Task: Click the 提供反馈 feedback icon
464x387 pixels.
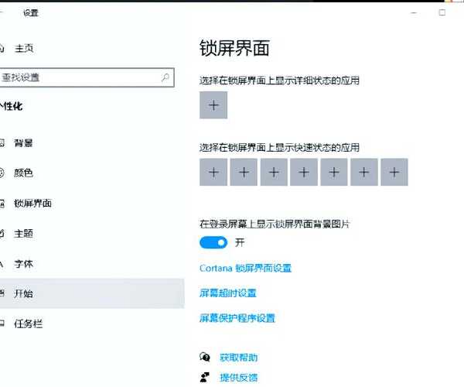Action: (x=205, y=377)
